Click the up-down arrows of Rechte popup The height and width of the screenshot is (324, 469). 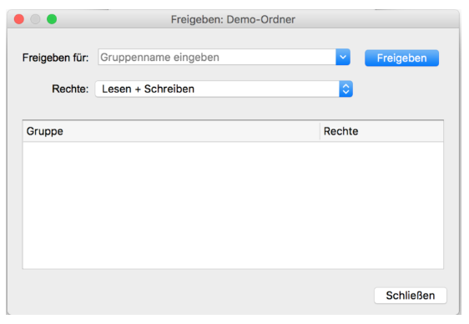[345, 89]
